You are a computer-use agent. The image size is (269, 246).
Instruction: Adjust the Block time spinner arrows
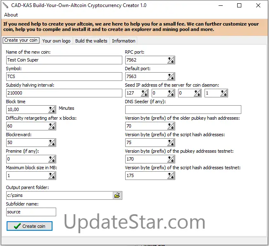tap(52, 109)
